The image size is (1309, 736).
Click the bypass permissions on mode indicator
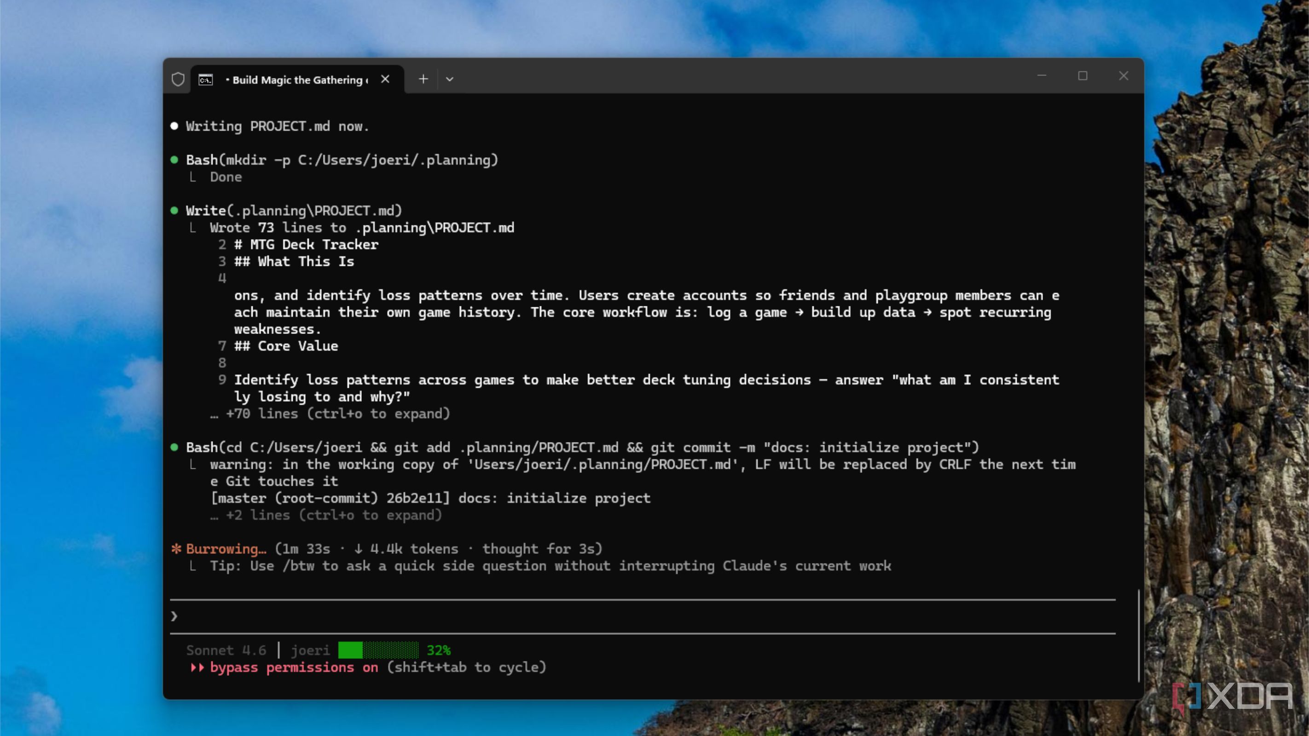click(294, 667)
